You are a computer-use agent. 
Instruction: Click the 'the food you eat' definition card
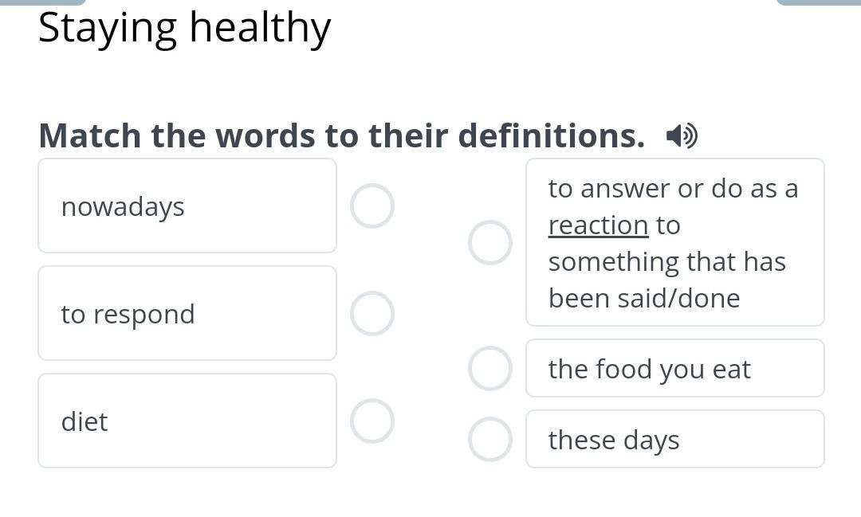point(675,368)
